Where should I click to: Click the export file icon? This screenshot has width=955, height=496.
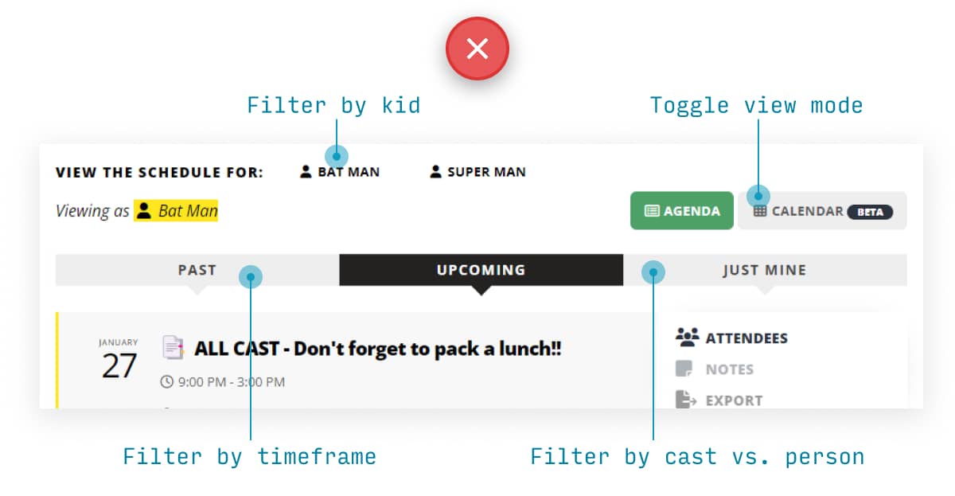pos(686,400)
